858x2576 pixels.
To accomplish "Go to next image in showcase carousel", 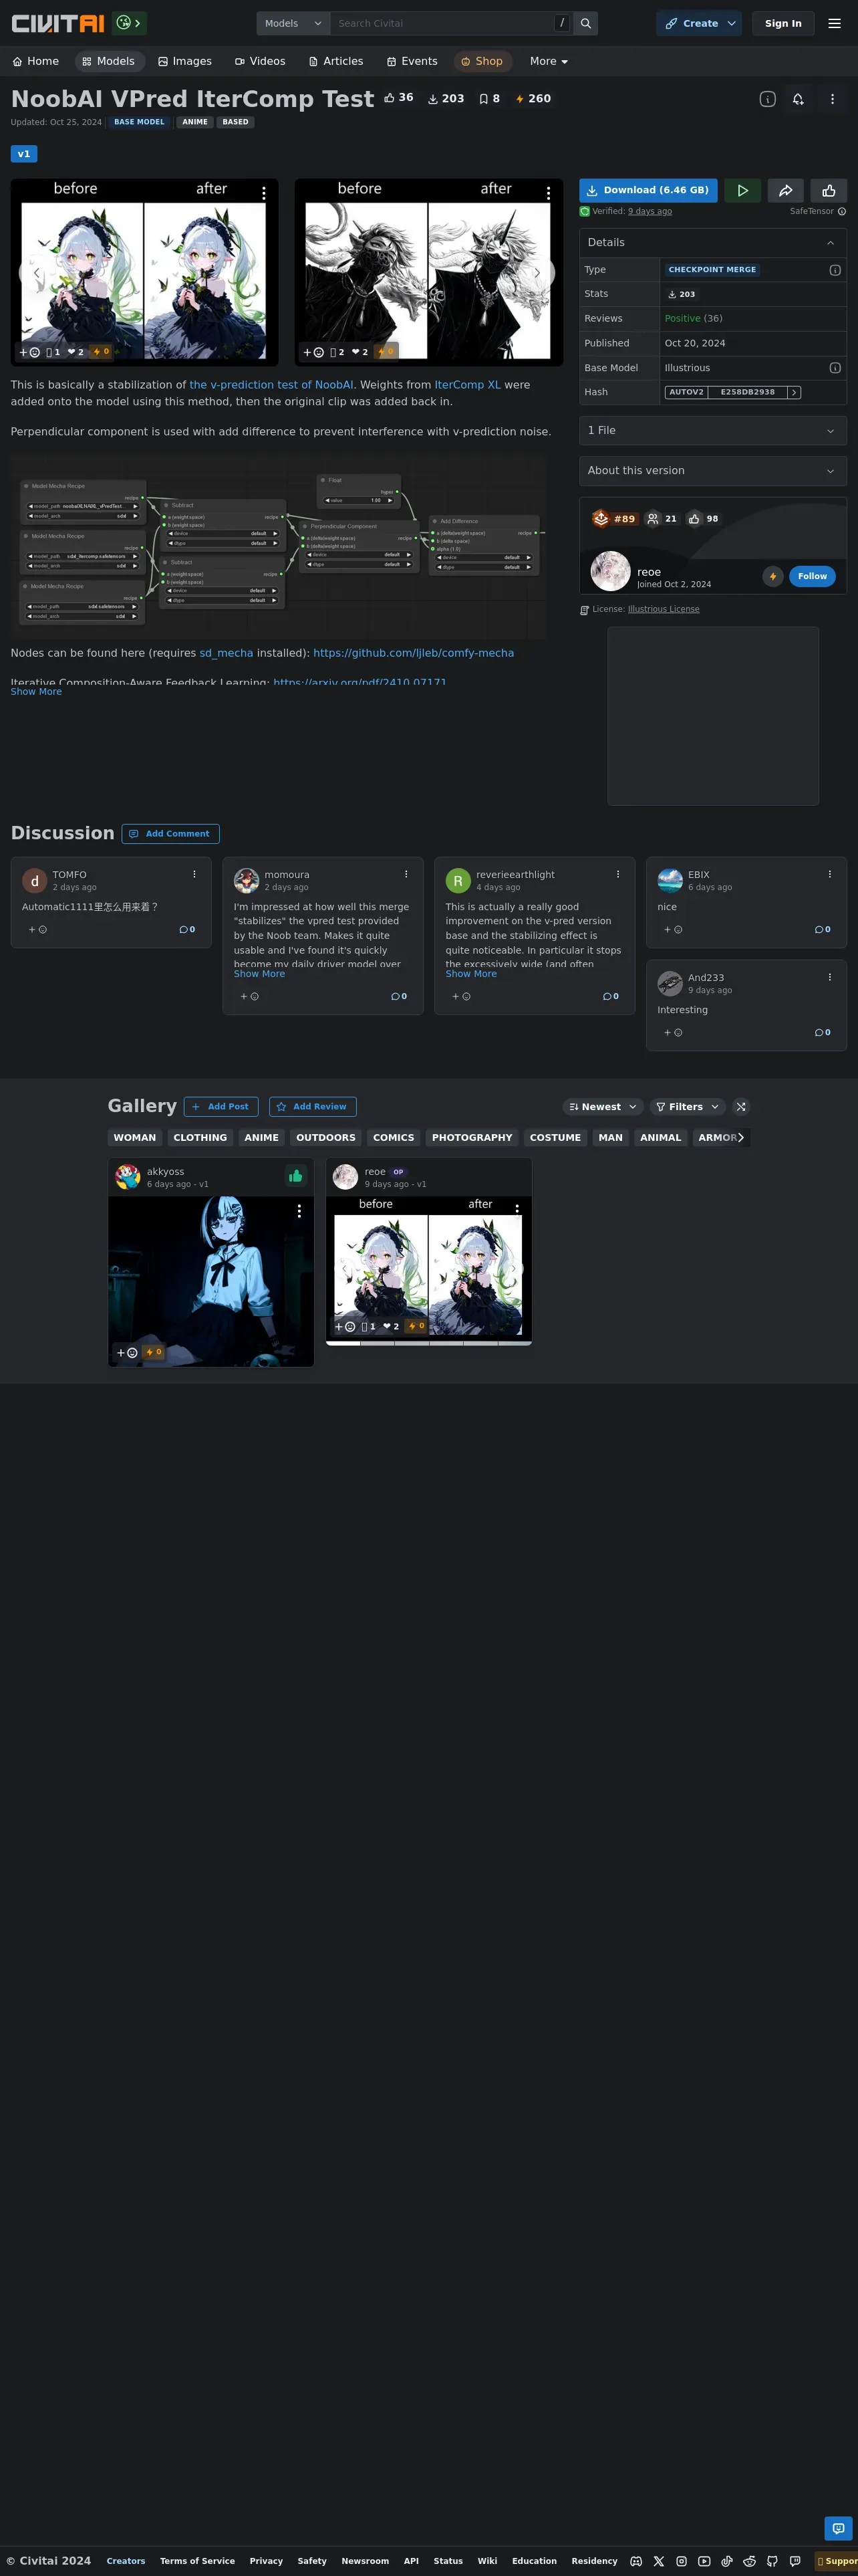I will click(537, 272).
